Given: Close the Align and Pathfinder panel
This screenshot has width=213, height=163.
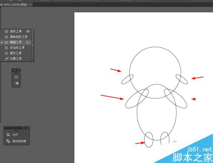Looking at the screenshot, I should (x=28, y=128).
